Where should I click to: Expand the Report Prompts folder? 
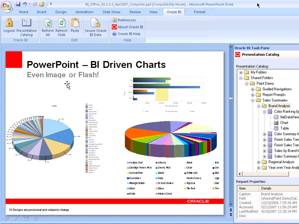click(253, 95)
